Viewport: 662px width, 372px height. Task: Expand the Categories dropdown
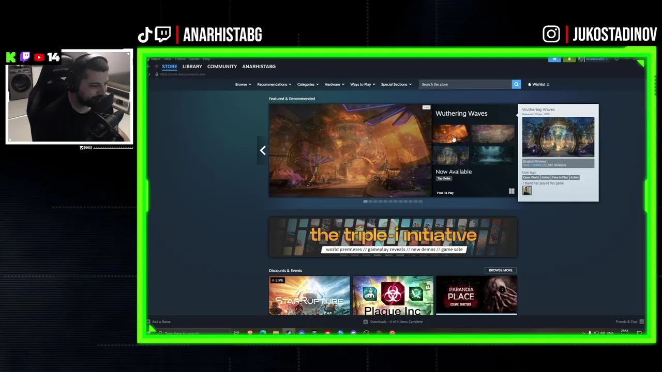[x=308, y=84]
